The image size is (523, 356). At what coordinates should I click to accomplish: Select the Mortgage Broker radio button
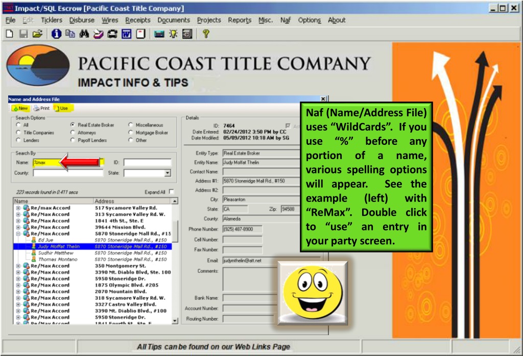130,133
